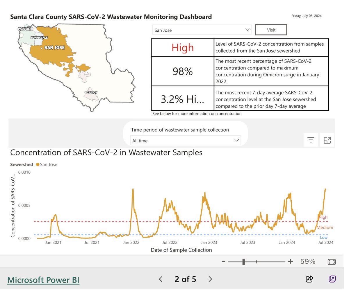Select the Palo Alto region on map
This screenshot has width=349, height=291.
coord(25,29)
